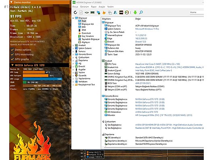Click the AIDA64 green app logo in title bar
The image size is (213, 160).
(74, 2)
